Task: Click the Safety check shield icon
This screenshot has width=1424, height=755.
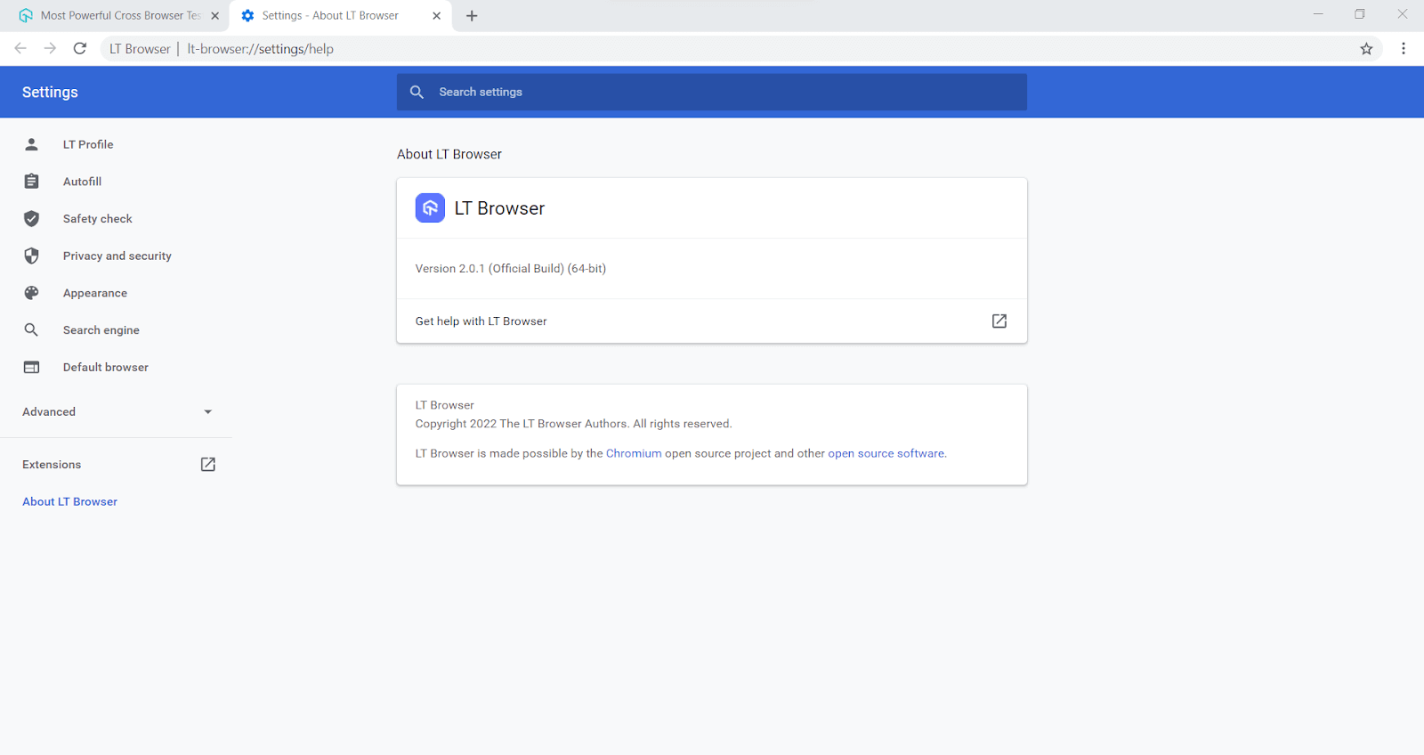Action: pos(31,219)
